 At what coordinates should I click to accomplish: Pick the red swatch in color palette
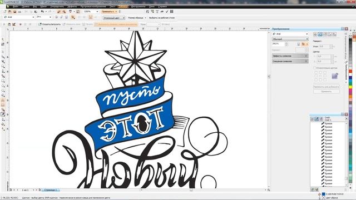[x=350, y=72]
